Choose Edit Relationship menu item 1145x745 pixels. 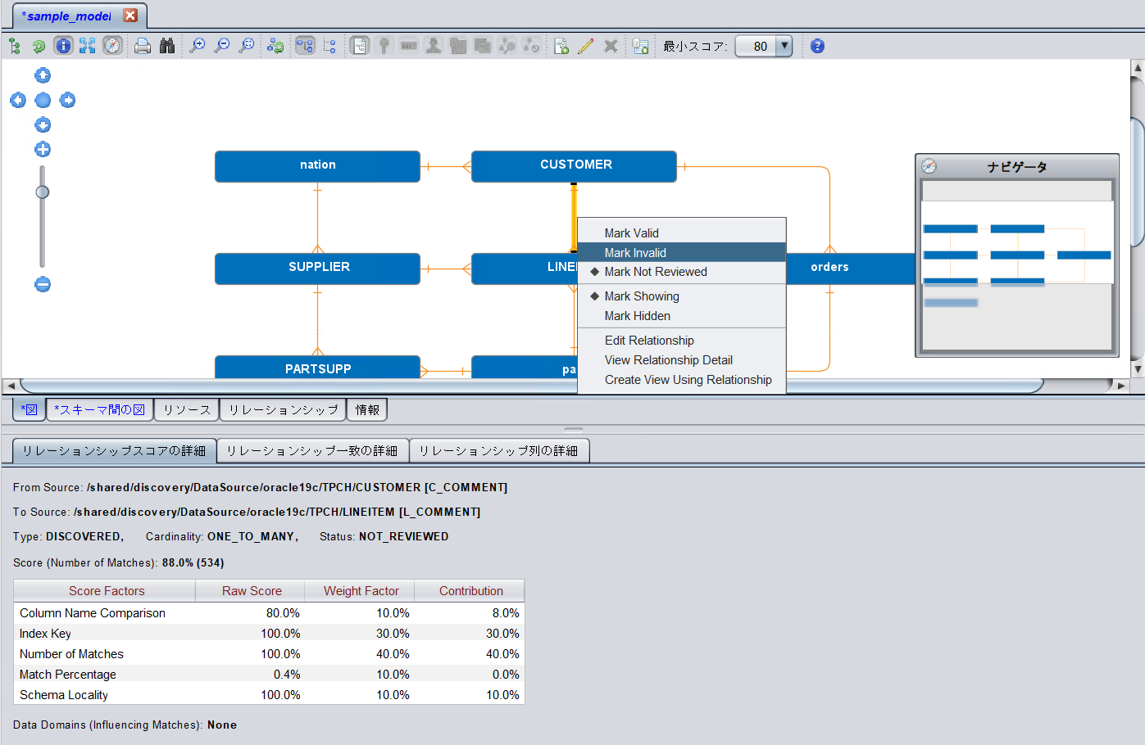(682, 341)
